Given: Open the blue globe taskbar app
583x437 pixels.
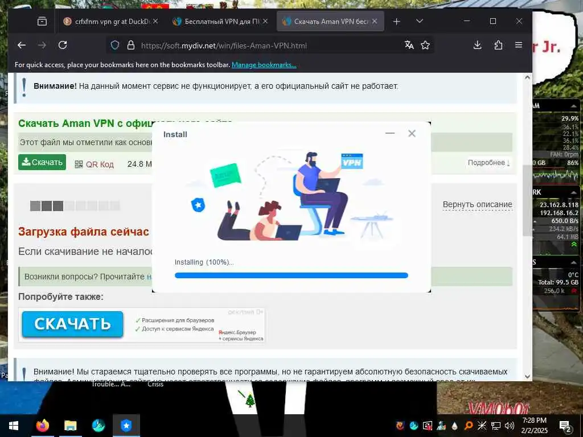Looking at the screenshot, I should (x=98, y=426).
